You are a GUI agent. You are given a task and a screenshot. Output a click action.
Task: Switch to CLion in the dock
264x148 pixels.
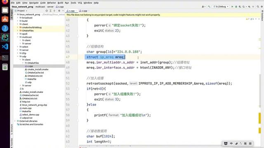click(5, 37)
